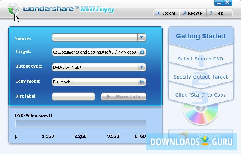Click the Select Source DVD step
Image resolution: width=241 pixels, height=154 pixels.
tap(200, 59)
